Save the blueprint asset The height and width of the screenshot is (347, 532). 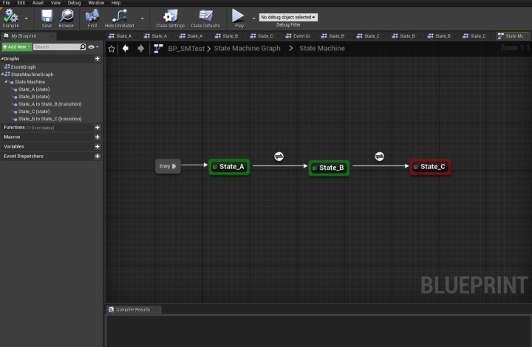coord(47,18)
